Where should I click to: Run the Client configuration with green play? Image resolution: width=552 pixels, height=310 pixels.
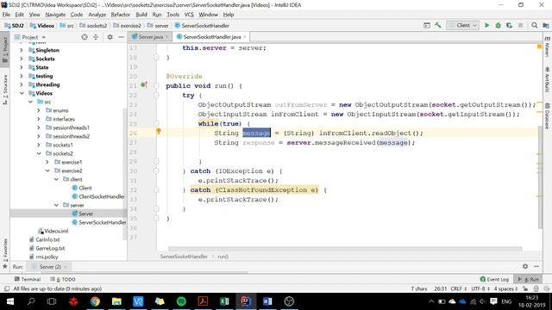pyautogui.click(x=486, y=25)
